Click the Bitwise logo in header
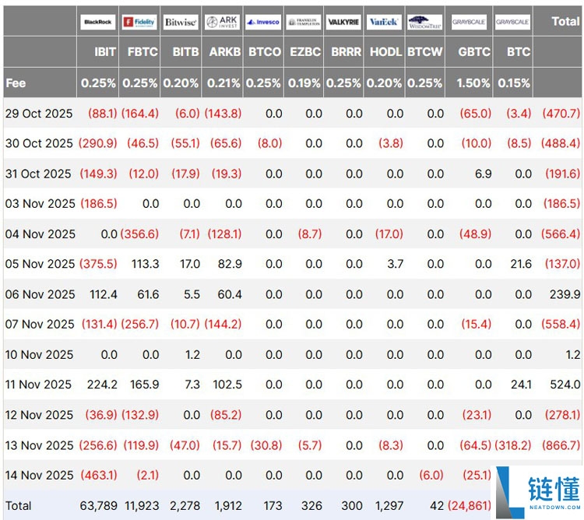The width and height of the screenshot is (584, 520). pos(181,22)
